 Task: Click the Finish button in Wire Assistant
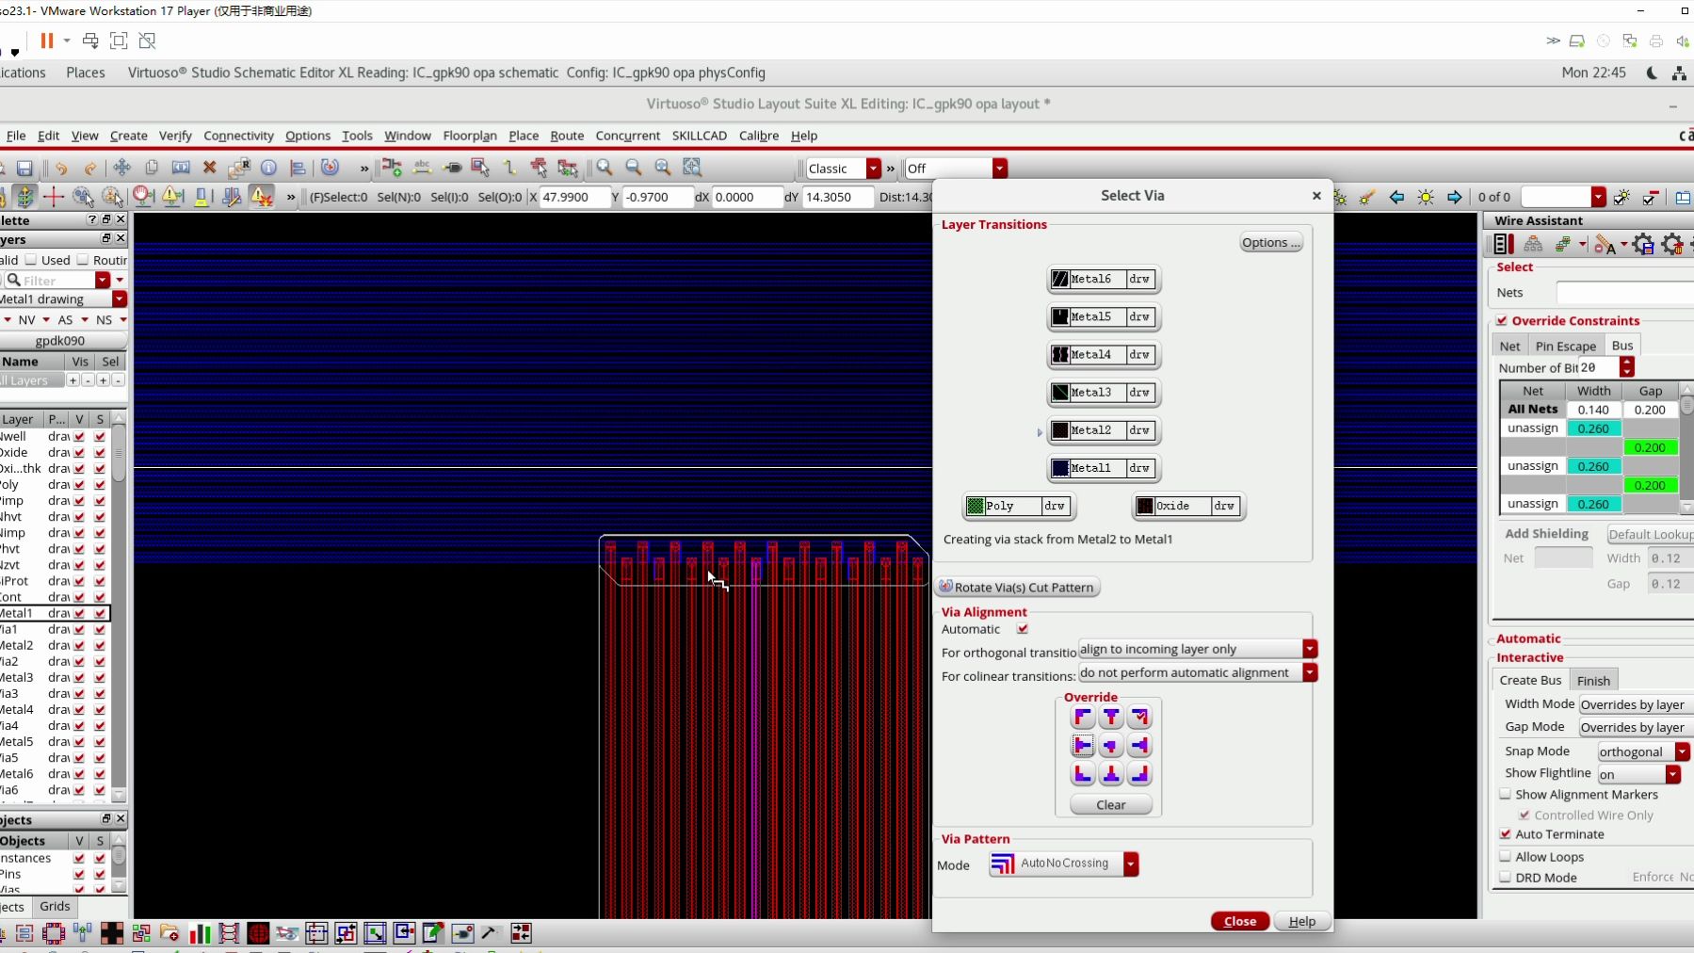[1593, 680]
